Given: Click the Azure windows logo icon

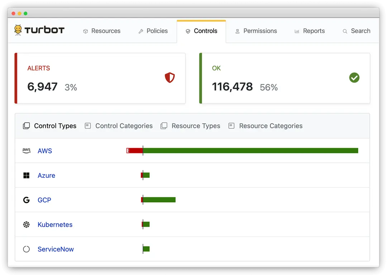Looking at the screenshot, I should click(27, 175).
